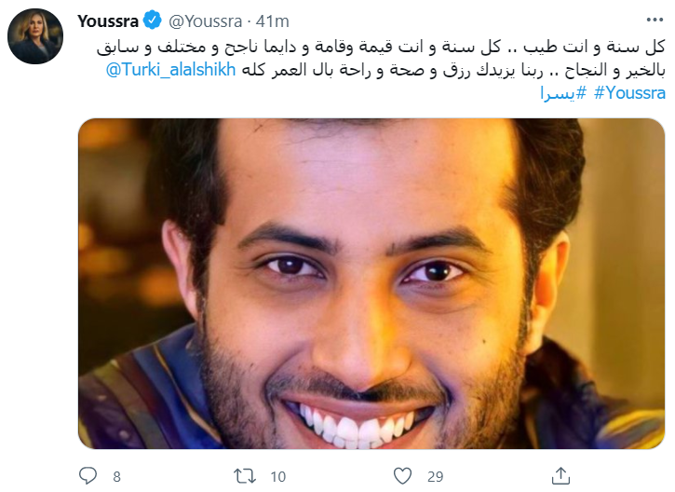Open the @Youssra handle link
Screen dimensions: 675x492
[206, 21]
